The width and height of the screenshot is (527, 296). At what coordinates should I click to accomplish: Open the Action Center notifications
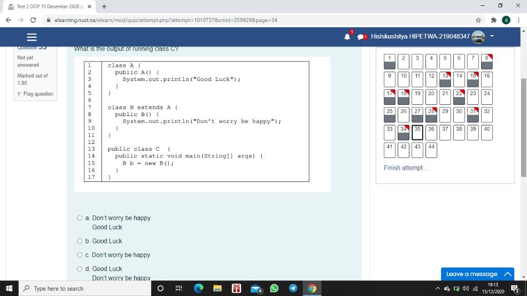[x=515, y=289]
